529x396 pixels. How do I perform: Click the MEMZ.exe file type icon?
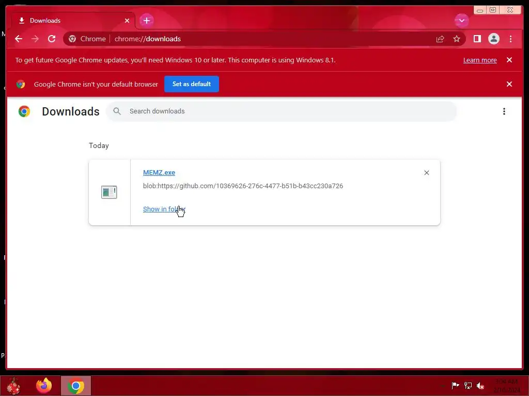pos(109,192)
